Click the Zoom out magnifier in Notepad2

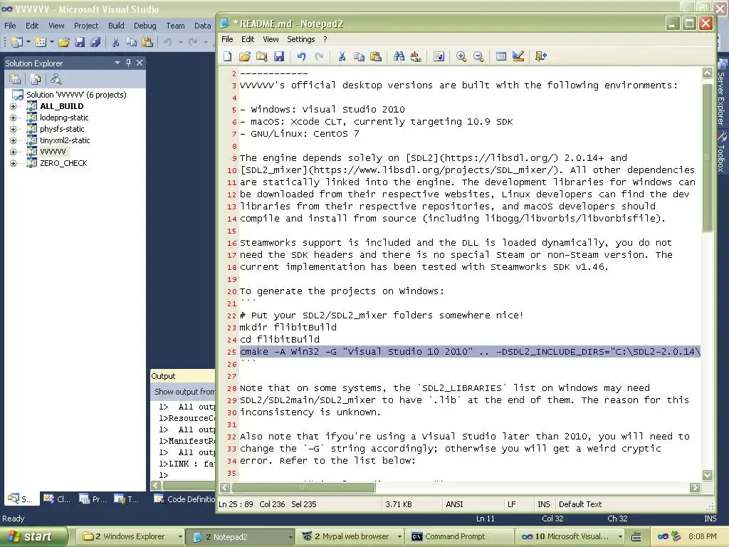tap(478, 57)
